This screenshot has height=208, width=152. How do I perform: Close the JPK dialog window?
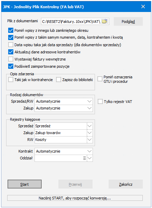point(143,6)
